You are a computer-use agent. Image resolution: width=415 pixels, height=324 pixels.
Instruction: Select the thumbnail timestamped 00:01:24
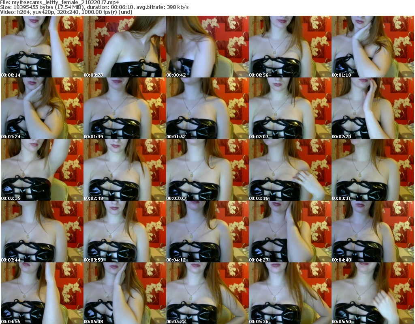pos(42,108)
